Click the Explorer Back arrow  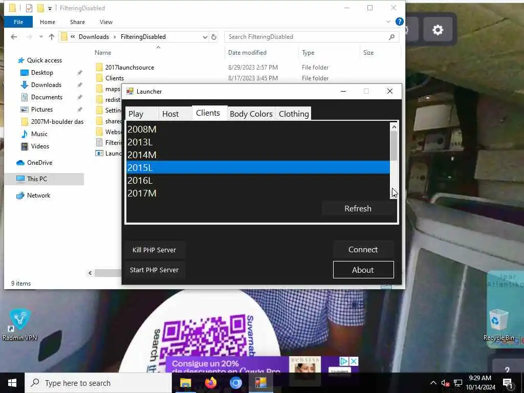[x=14, y=37]
